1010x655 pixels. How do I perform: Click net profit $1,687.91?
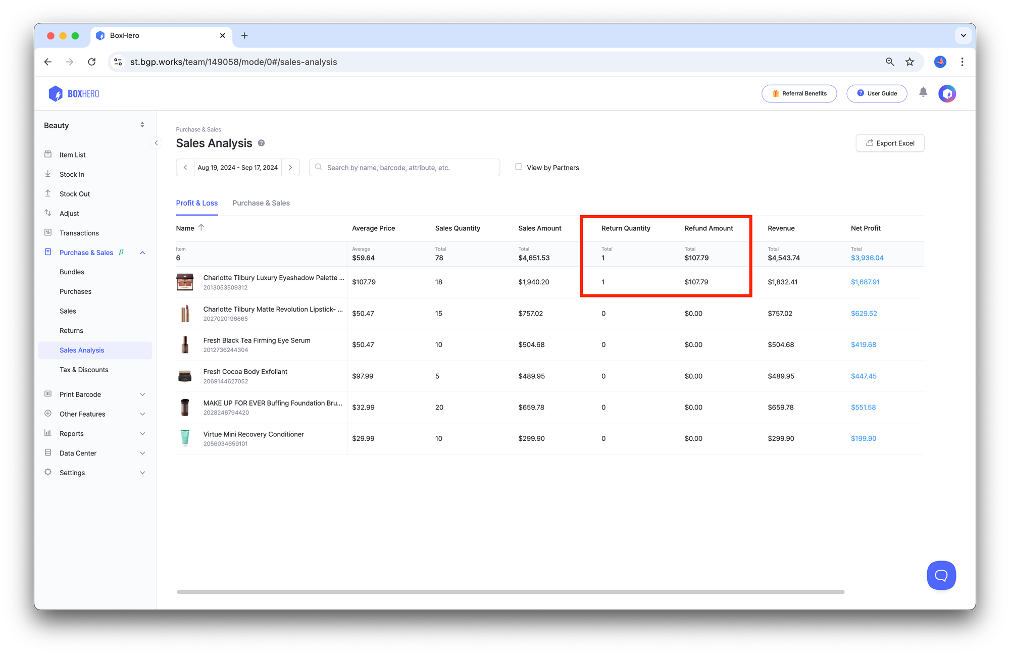(865, 282)
